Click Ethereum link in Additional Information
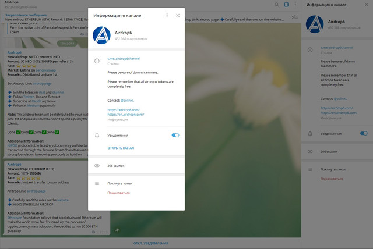Image resolution: width=373 pixels, height=249 pixels. (x=15, y=218)
